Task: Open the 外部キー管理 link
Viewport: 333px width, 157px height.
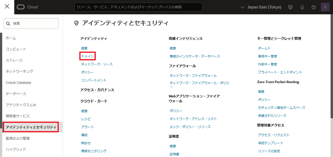Action: [x=268, y=64]
